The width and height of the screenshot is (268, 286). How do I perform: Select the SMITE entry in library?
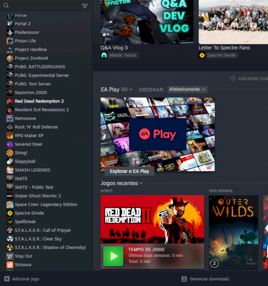(21, 178)
